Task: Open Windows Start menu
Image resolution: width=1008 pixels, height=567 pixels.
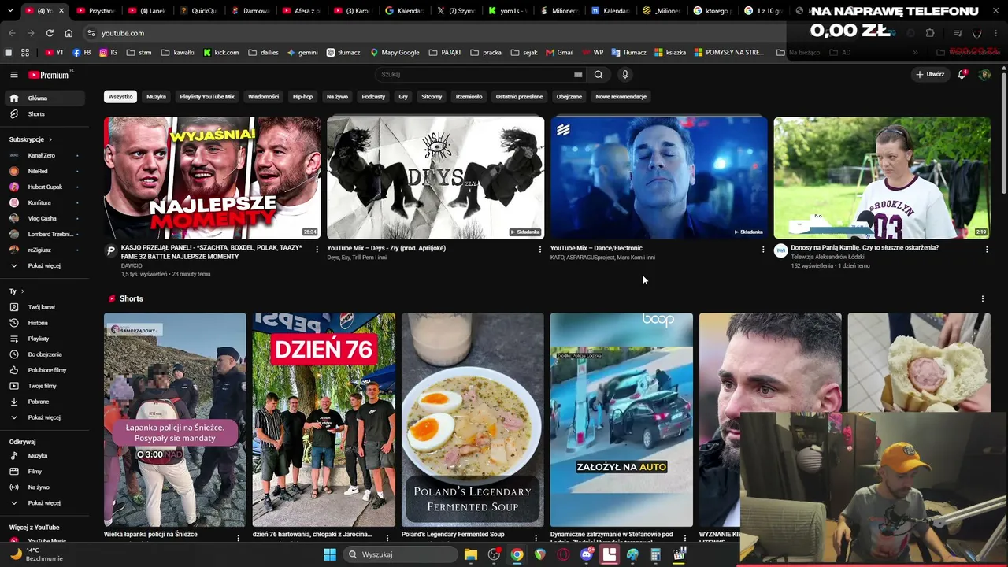Action: pyautogui.click(x=330, y=554)
